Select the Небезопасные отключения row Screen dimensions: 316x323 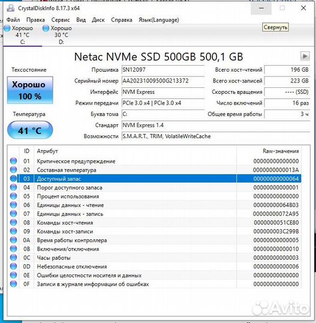tap(155, 267)
